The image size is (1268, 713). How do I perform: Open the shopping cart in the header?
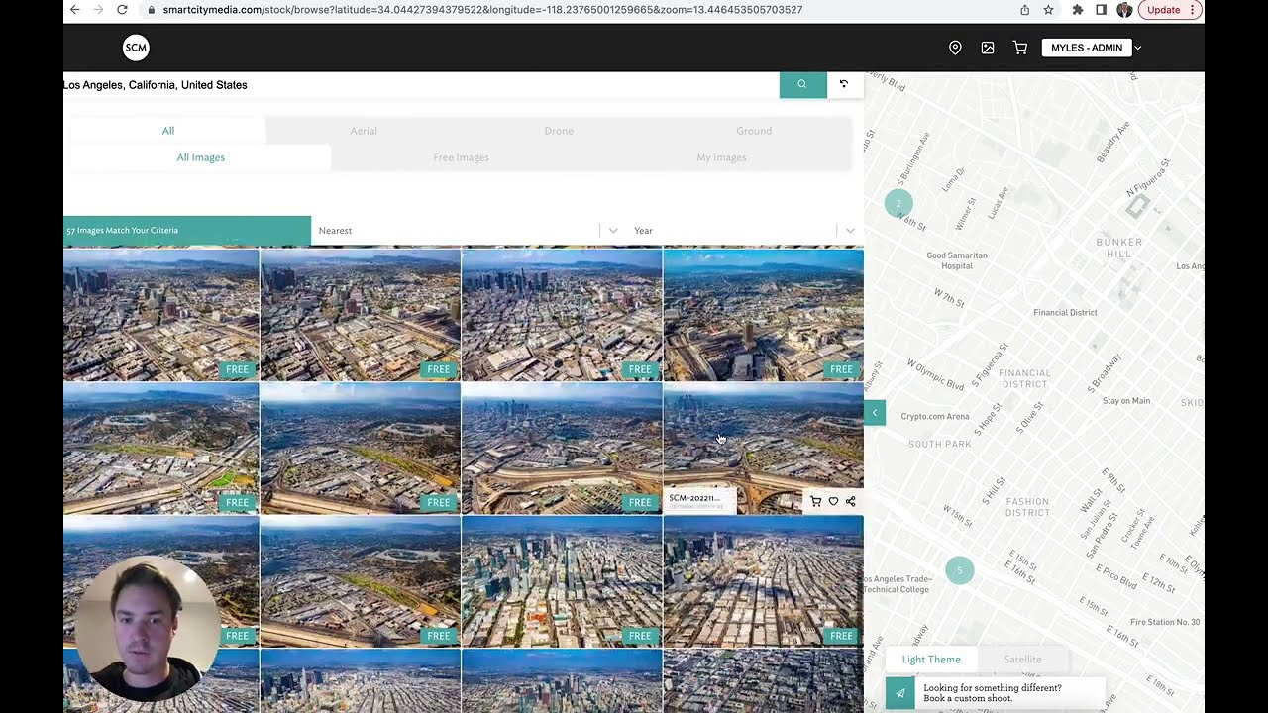[x=1020, y=48]
